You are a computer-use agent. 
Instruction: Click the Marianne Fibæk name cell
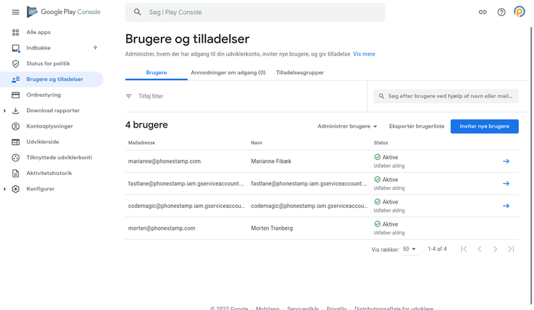(271, 161)
